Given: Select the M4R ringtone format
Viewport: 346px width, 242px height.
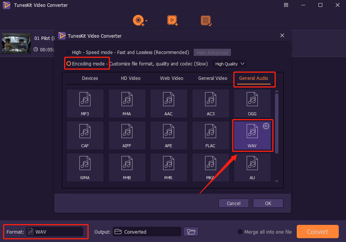Looking at the screenshot, I should [168, 167].
